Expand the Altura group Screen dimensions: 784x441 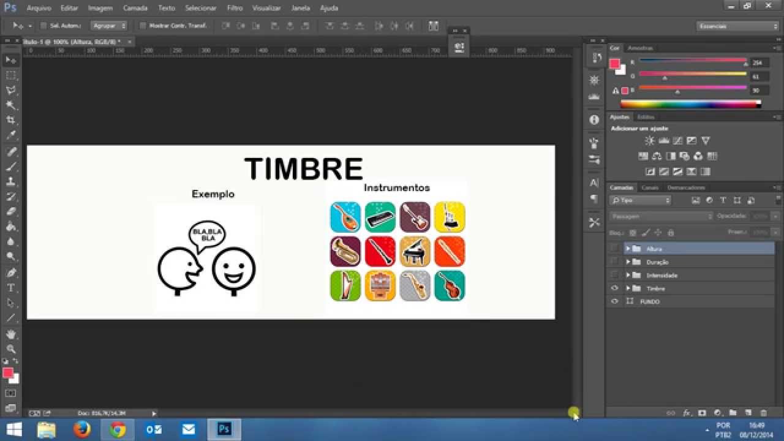point(628,249)
